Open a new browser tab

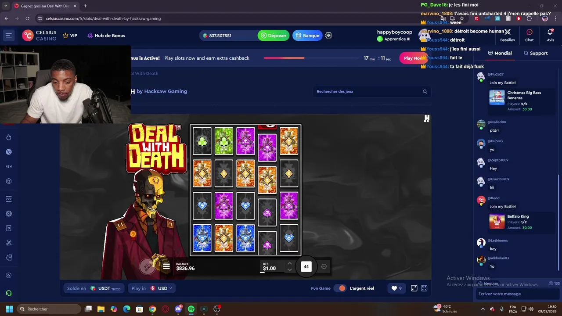click(85, 6)
